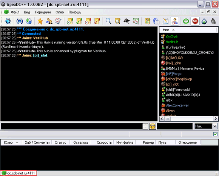
Task: Select user [other]MegXakep
Action: (x=179, y=79)
